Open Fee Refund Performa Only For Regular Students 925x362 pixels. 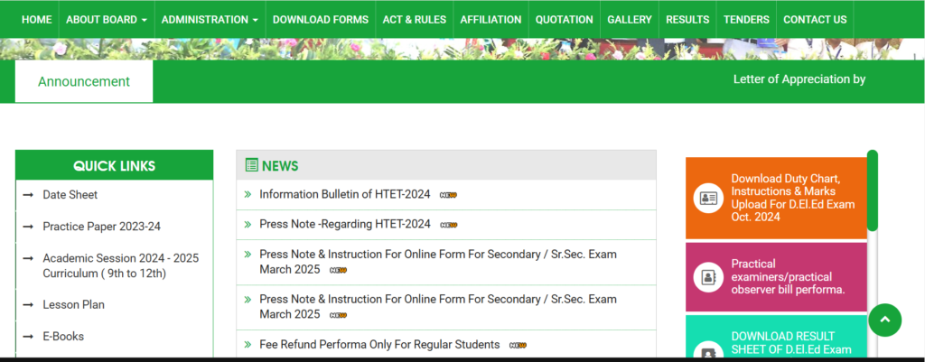click(x=379, y=344)
